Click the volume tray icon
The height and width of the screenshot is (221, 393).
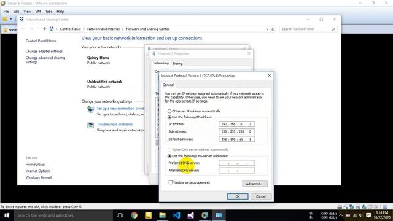pyautogui.click(x=361, y=215)
